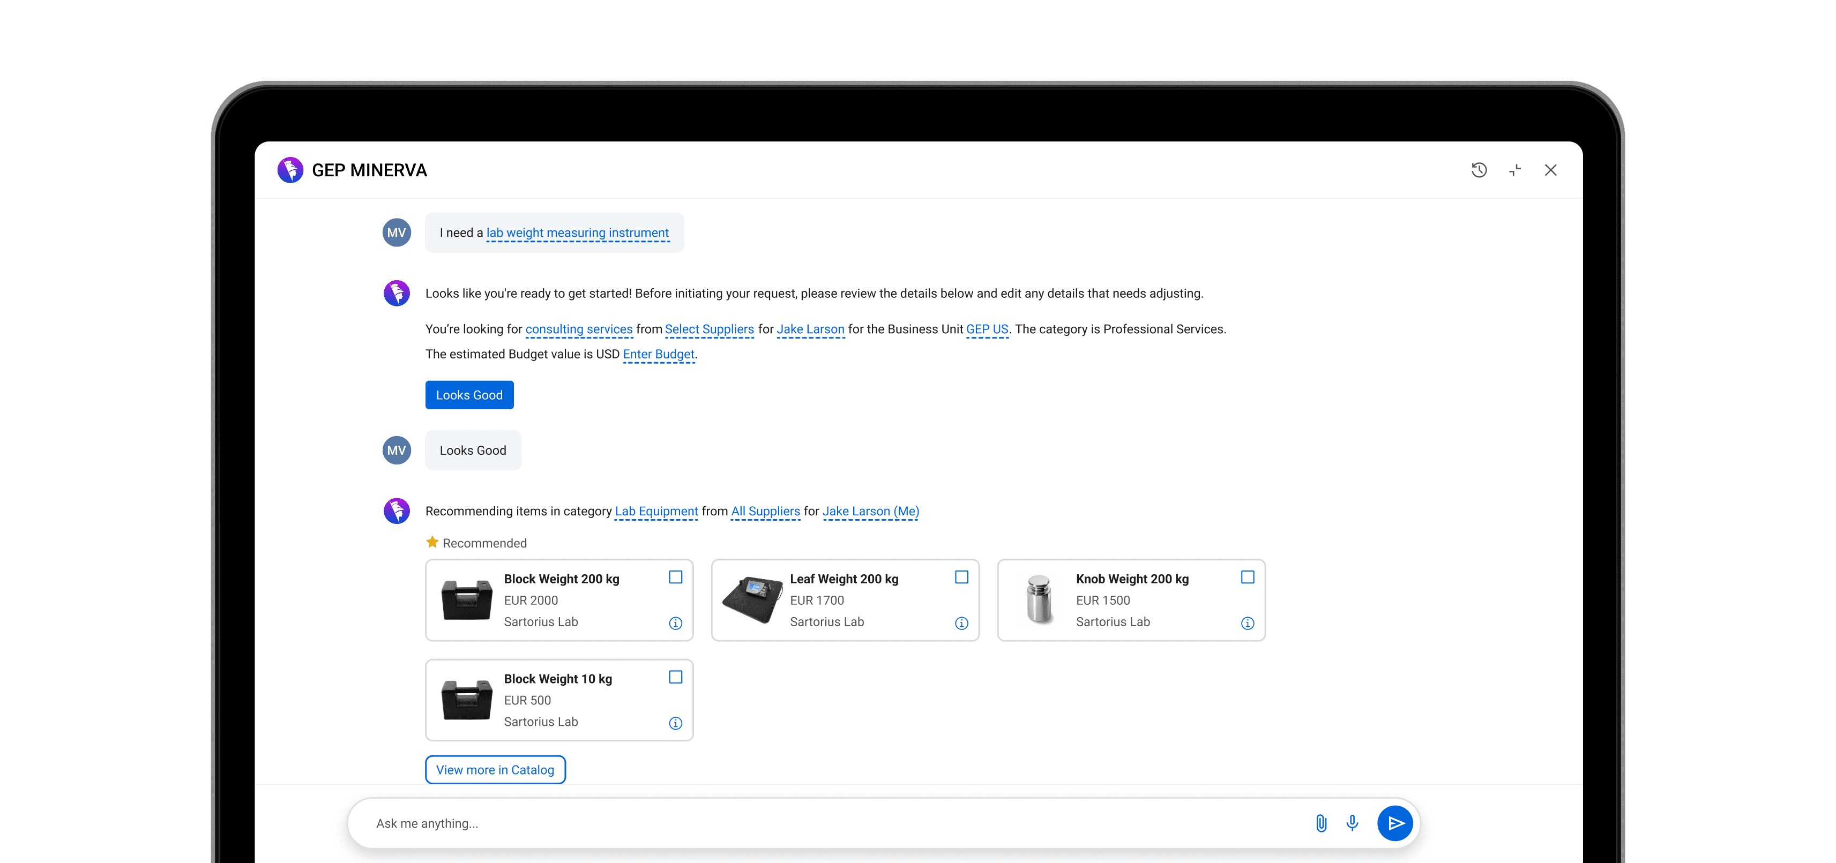The height and width of the screenshot is (863, 1836).
Task: Change 'Jake Larson (Me)' link
Action: [871, 511]
